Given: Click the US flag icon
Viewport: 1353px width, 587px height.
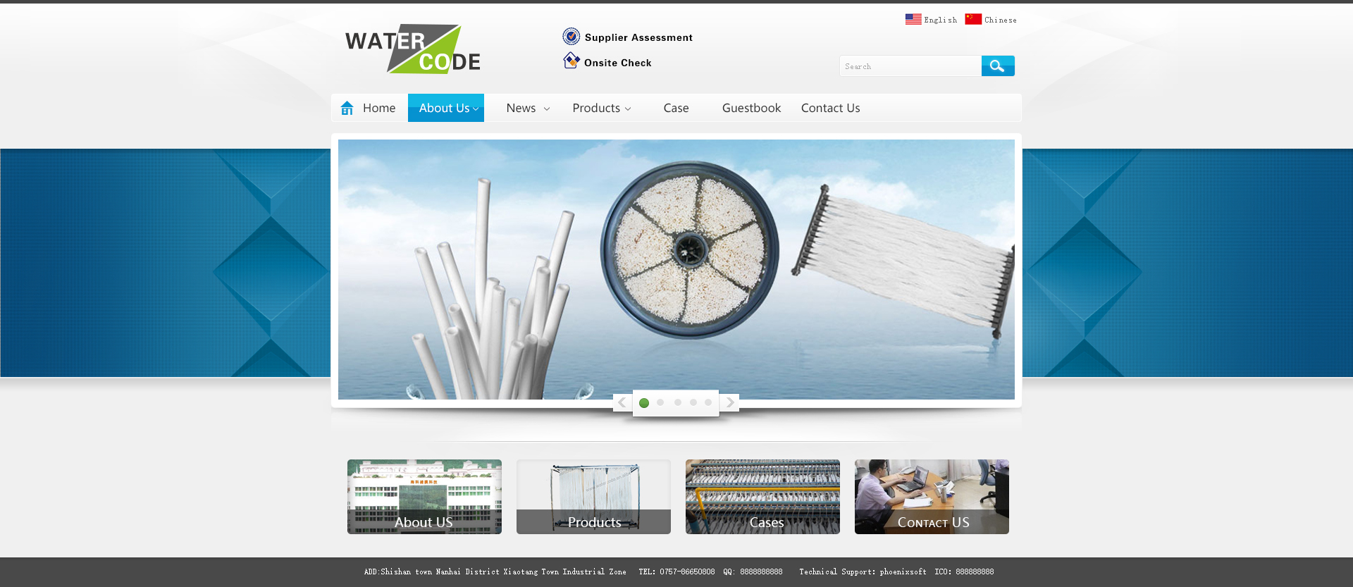Looking at the screenshot, I should tap(913, 19).
